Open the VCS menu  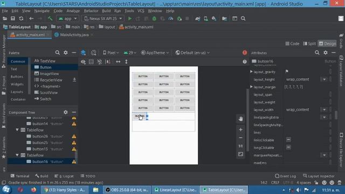tap(141, 11)
